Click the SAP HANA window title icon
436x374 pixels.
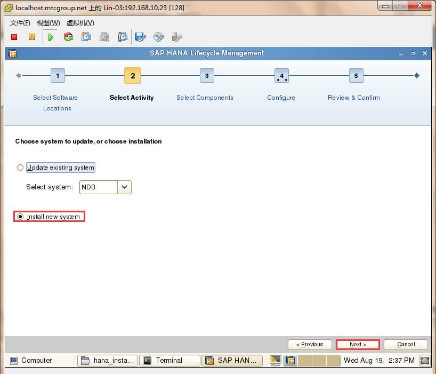[12, 53]
